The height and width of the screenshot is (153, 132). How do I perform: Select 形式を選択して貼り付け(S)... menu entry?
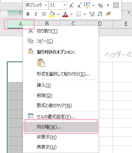click(x=61, y=74)
